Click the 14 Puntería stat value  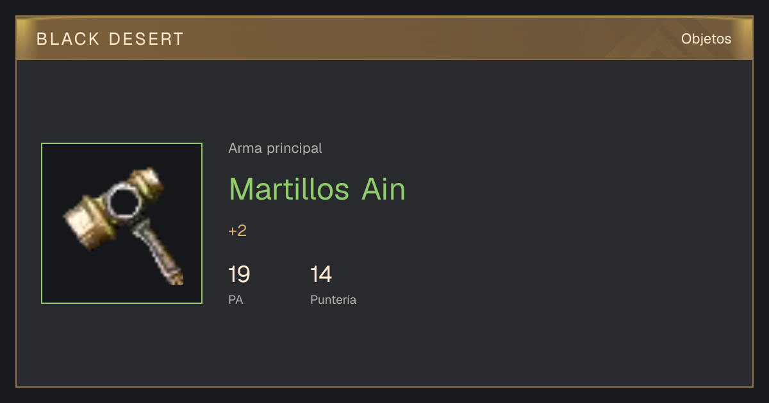tap(321, 275)
